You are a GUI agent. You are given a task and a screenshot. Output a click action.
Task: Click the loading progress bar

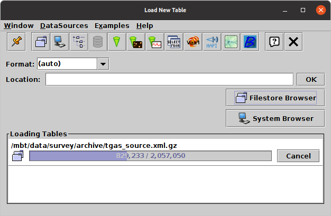tap(150, 156)
